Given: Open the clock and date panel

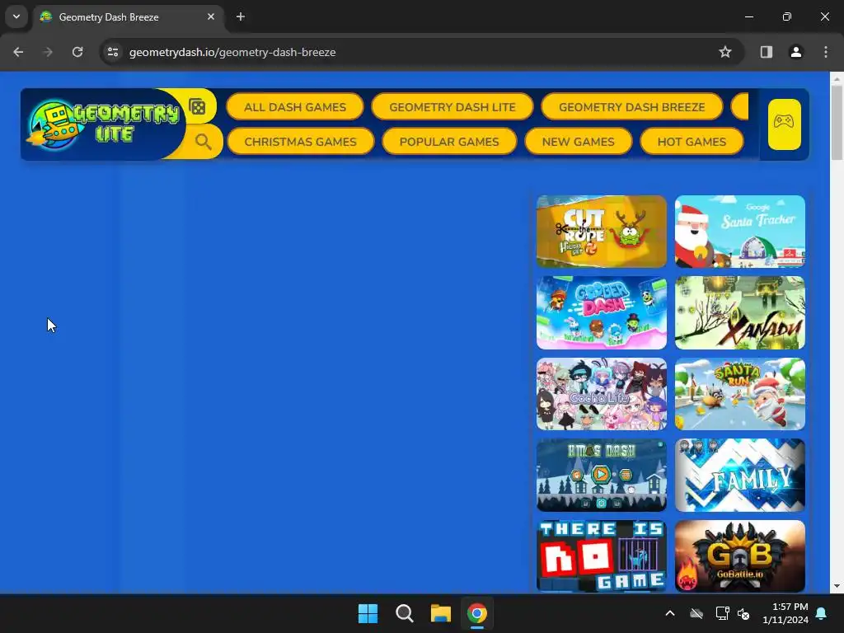Looking at the screenshot, I should tap(785, 613).
